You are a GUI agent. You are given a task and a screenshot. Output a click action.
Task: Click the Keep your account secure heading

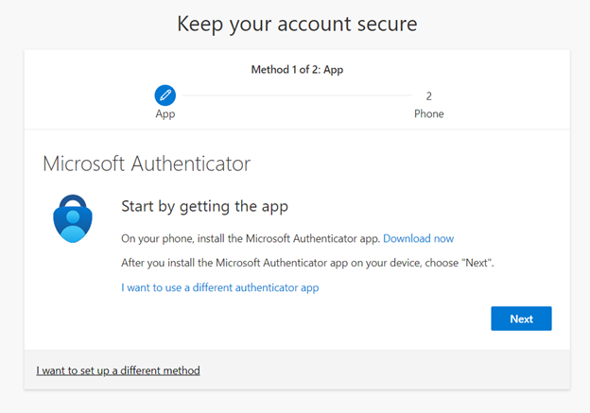[297, 24]
